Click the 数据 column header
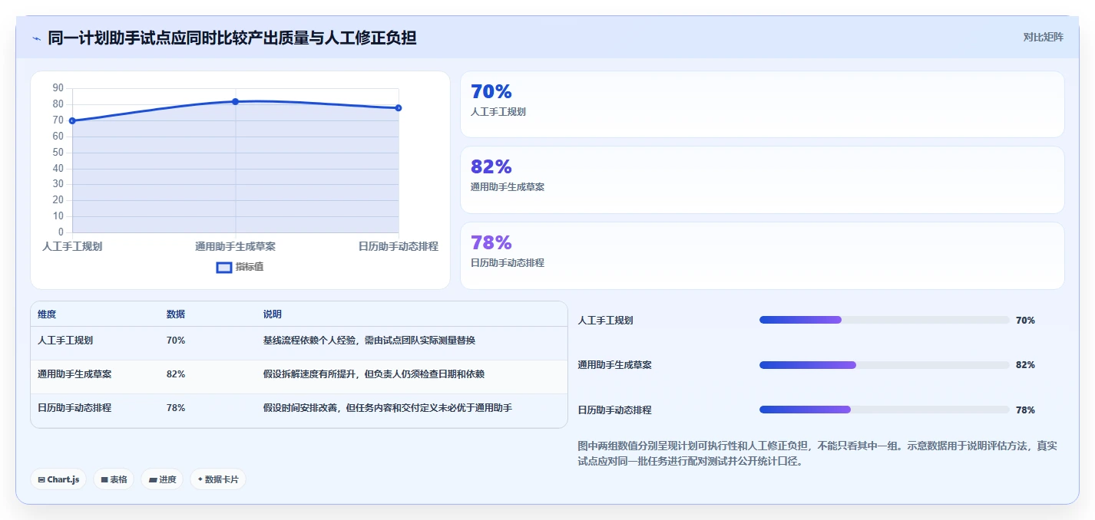1095x520 pixels. pyautogui.click(x=176, y=314)
